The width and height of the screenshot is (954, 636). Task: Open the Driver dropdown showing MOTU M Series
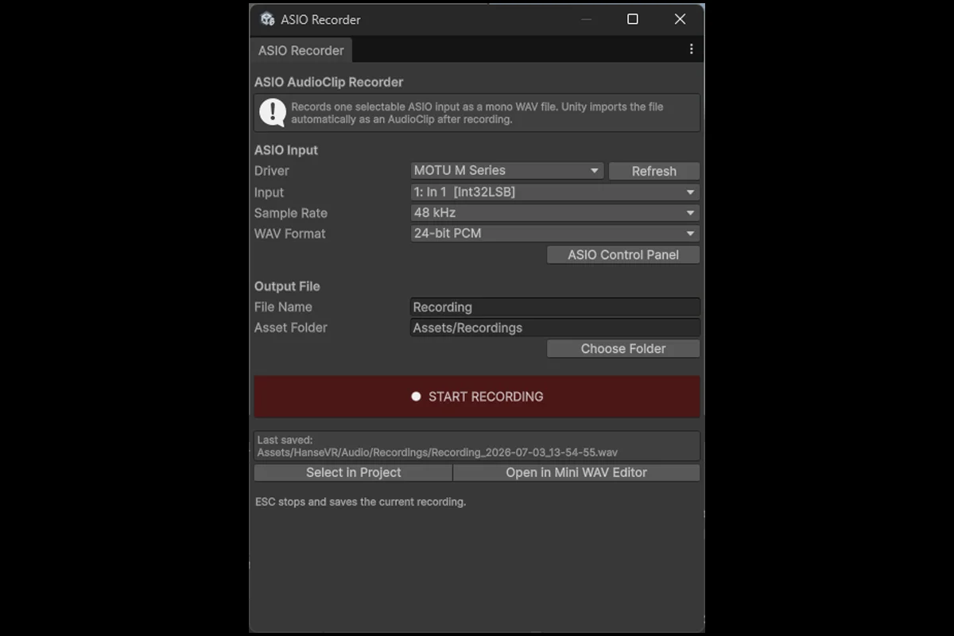[x=507, y=170]
